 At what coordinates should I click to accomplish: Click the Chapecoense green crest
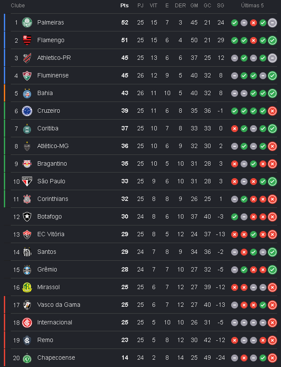click(27, 358)
